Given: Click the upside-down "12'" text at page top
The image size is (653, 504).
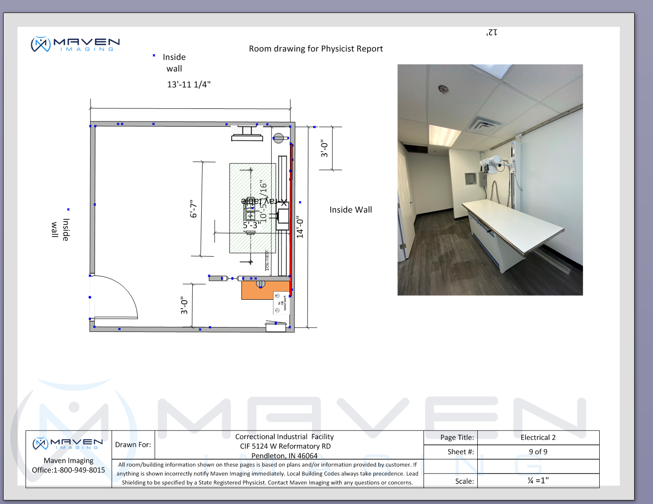Looking at the screenshot, I should pos(492,32).
